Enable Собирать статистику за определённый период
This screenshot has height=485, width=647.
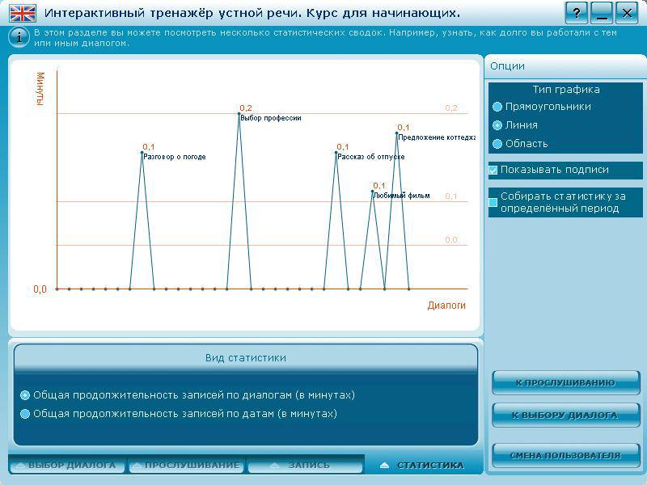[493, 202]
